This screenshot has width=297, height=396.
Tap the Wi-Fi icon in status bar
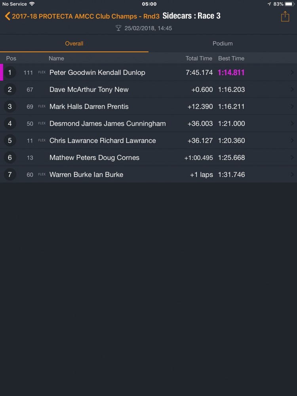(x=32, y=4)
